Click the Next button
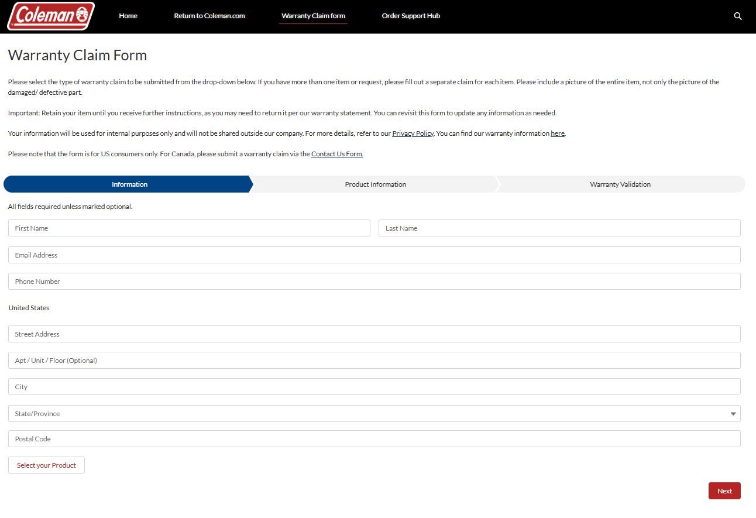Image resolution: width=756 pixels, height=518 pixels. click(724, 490)
